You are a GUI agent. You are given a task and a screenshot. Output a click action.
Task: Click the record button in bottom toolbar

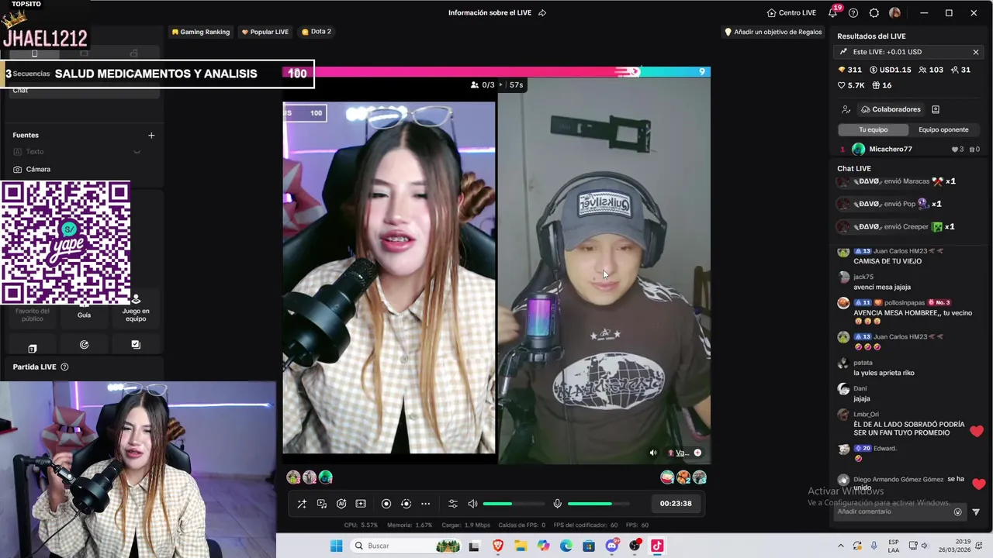coord(386,504)
